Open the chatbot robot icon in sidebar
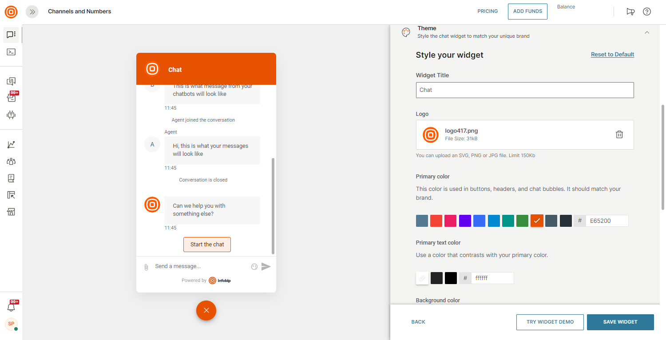 click(11, 115)
